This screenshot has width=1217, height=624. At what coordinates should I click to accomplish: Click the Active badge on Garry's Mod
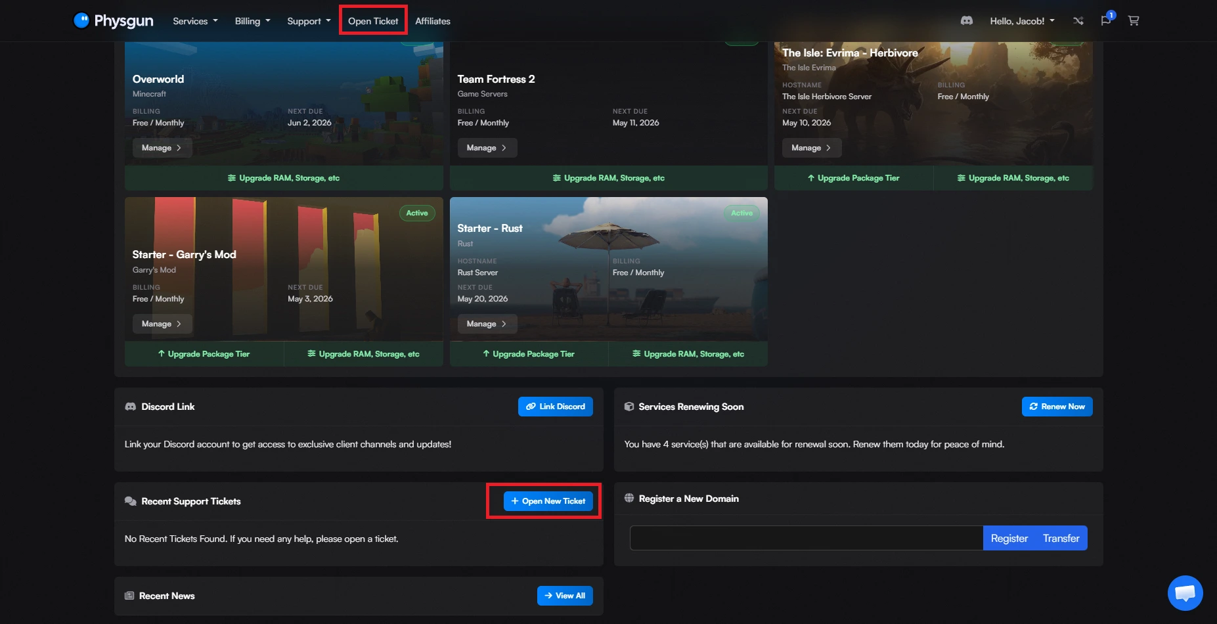point(417,213)
